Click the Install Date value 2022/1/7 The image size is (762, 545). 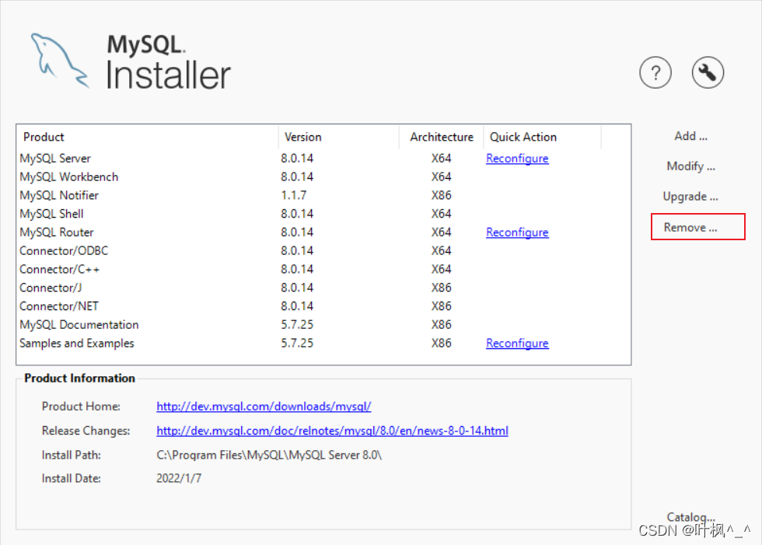coord(179,478)
